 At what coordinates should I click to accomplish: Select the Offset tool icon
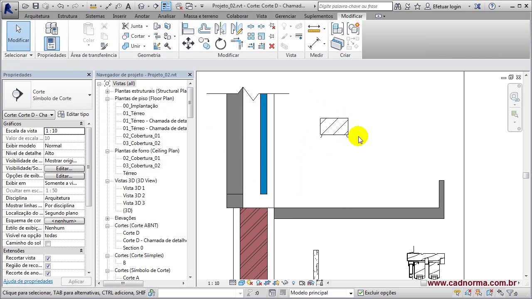pos(204,29)
